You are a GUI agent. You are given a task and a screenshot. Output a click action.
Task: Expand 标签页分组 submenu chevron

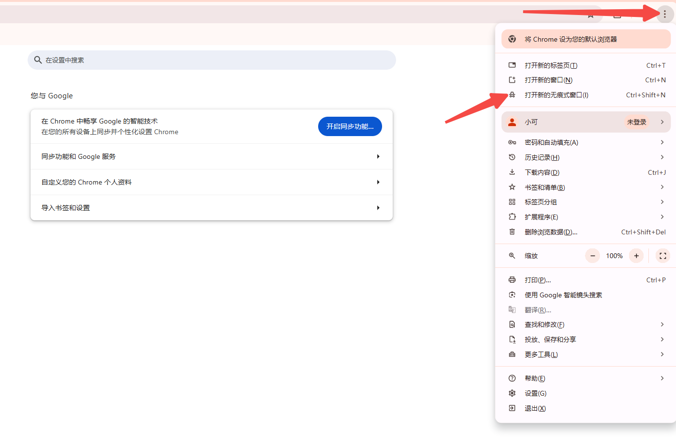point(662,202)
